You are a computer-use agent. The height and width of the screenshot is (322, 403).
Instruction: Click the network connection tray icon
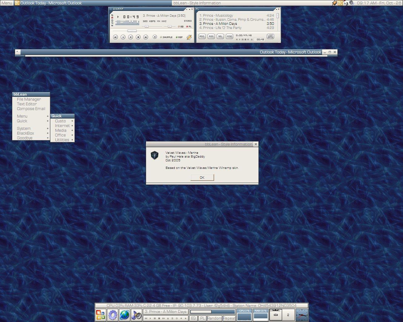pos(346,3)
